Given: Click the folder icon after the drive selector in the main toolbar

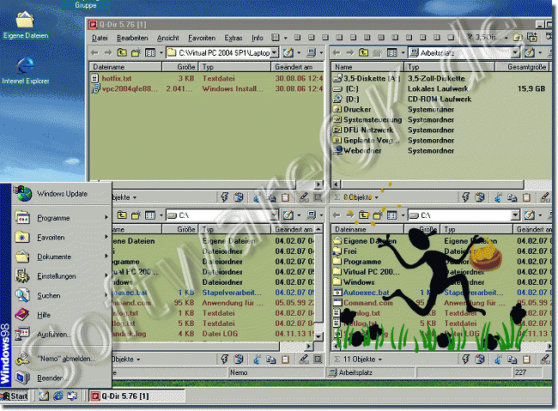Looking at the screenshot, I should pyautogui.click(x=518, y=38).
